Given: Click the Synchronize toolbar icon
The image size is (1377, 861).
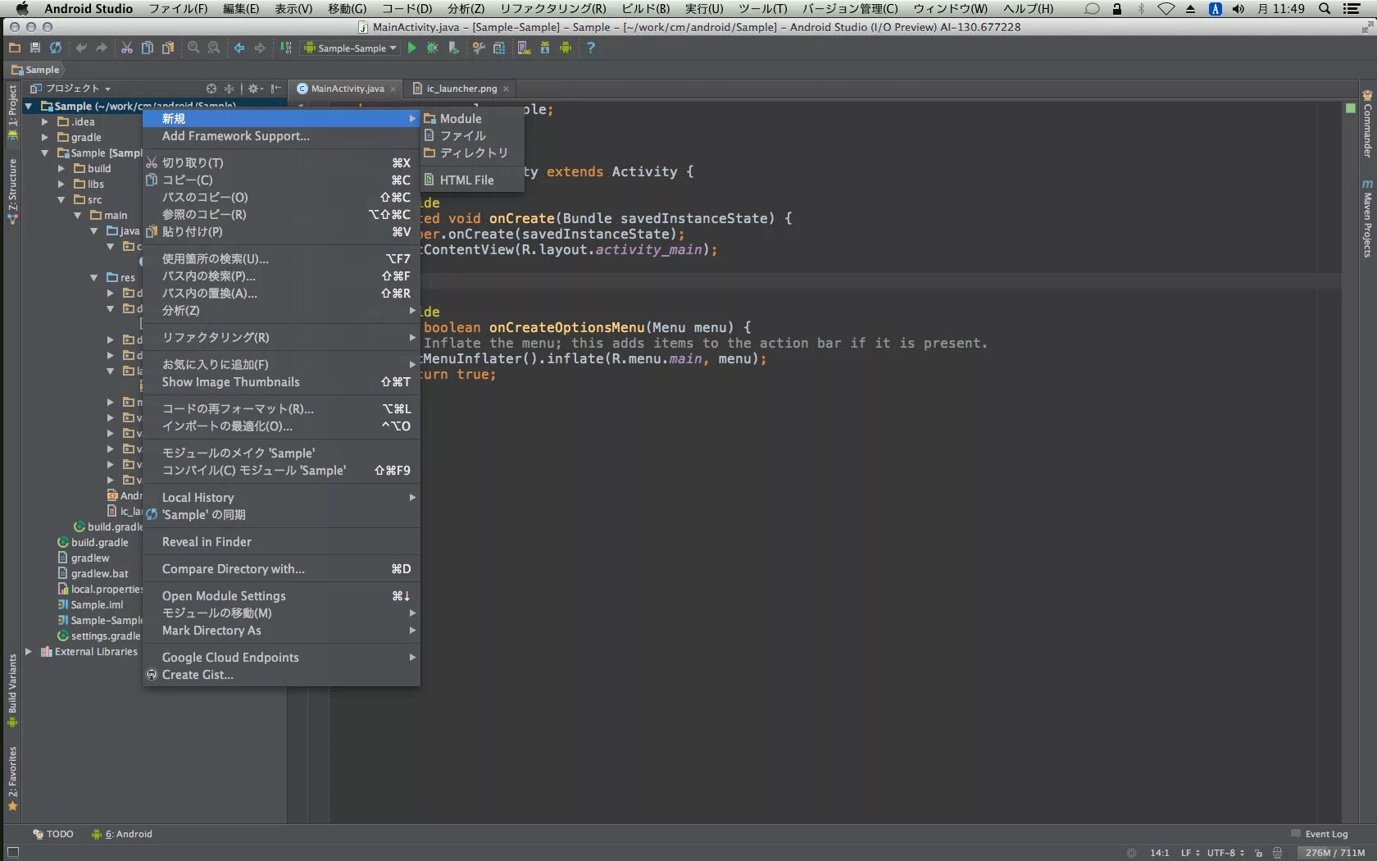Looking at the screenshot, I should coord(56,48).
